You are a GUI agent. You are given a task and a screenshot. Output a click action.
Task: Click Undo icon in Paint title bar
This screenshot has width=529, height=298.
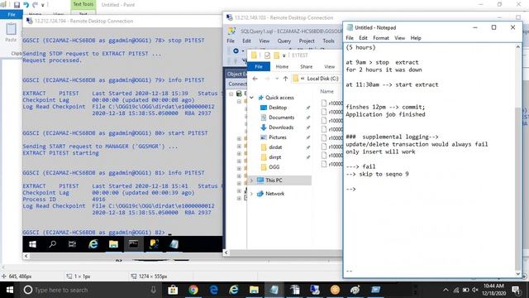(x=26, y=5)
